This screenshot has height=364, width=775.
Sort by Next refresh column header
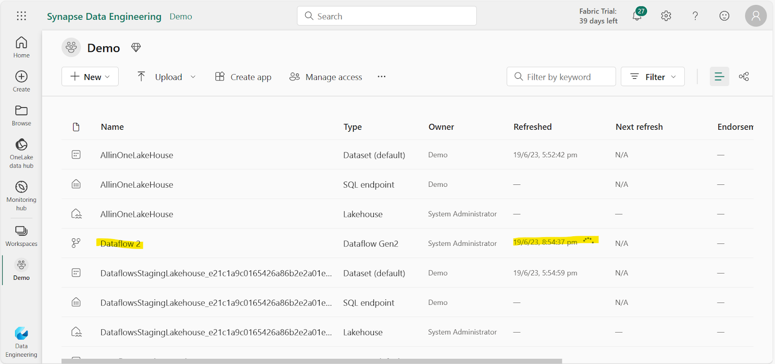tap(639, 127)
